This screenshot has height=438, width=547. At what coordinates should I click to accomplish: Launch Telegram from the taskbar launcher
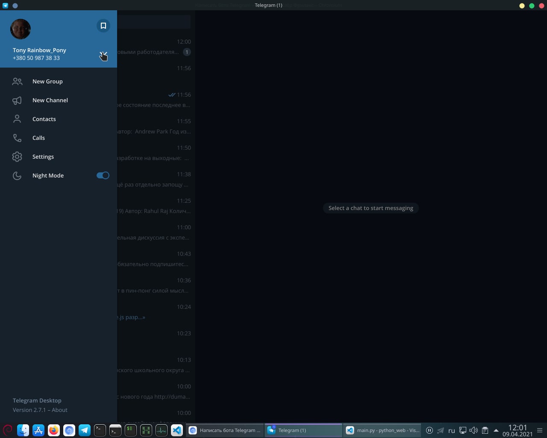85,430
